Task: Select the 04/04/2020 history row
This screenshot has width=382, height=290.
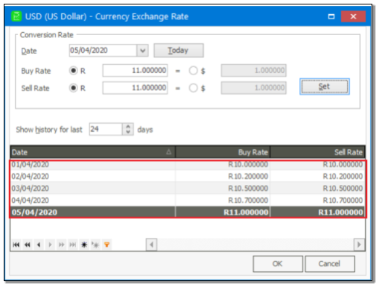Action: pyautogui.click(x=188, y=201)
